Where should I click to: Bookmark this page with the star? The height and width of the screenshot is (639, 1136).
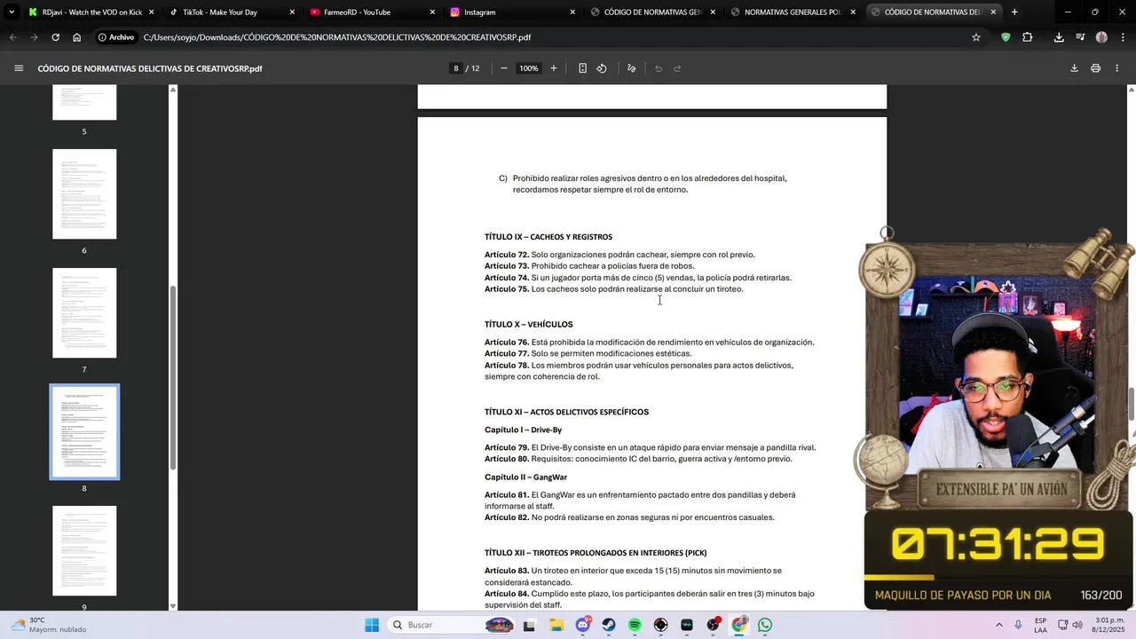point(976,37)
